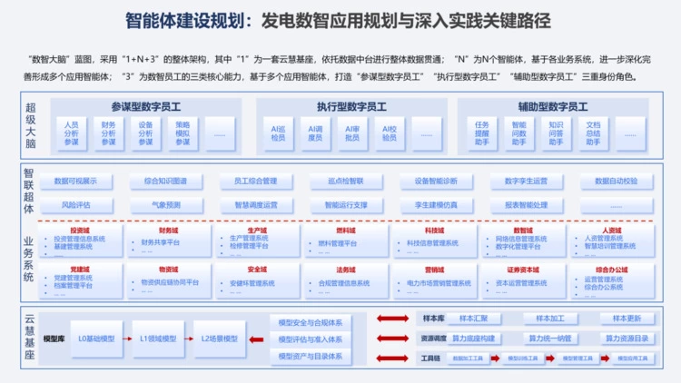
Task: Click arrow between L1领域模型 and L2场景模型
Action: [189, 339]
